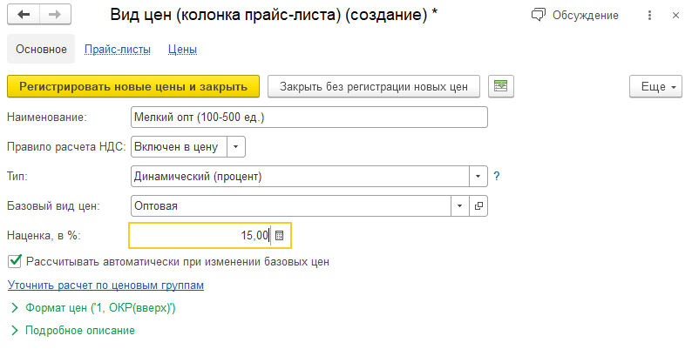Click Регистрировать новые цены и закрыть
The width and height of the screenshot is (692, 356).
pos(133,86)
